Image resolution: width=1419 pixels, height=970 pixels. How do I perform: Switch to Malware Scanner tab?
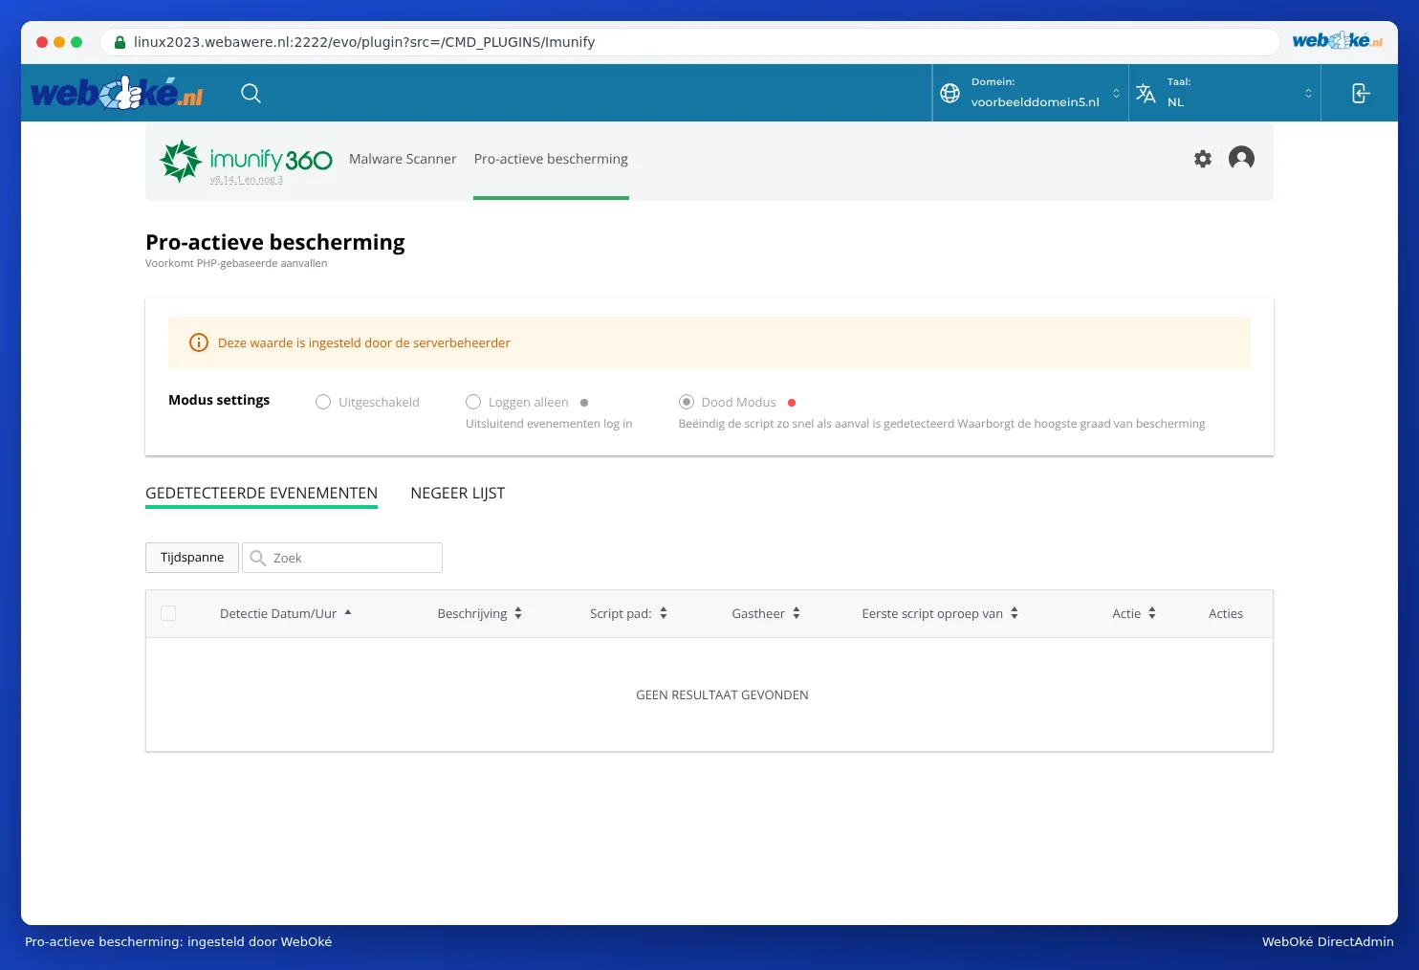403,159
